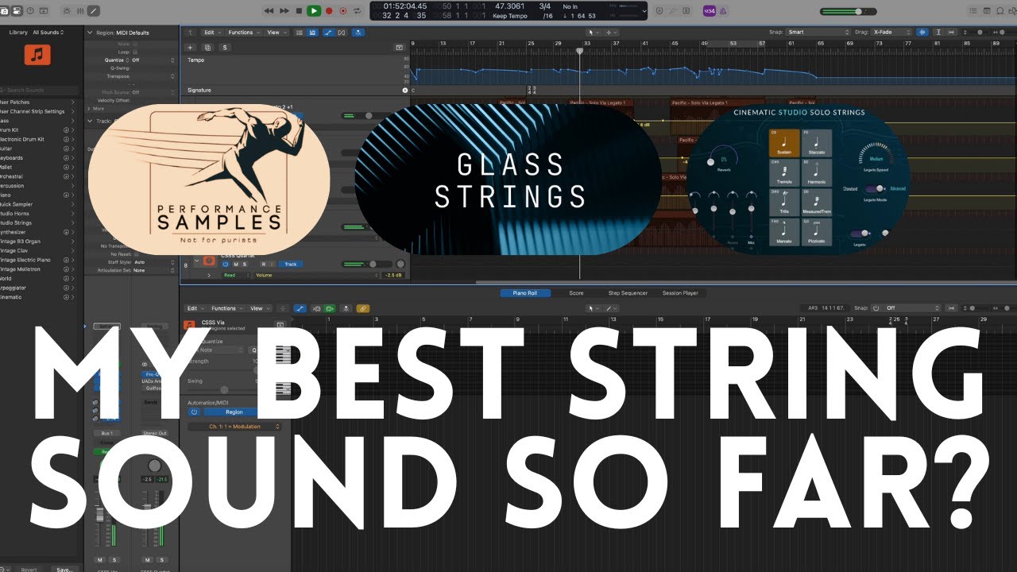
Task: Toggle the green MIDI Out button in piano roll
Action: pos(328,308)
